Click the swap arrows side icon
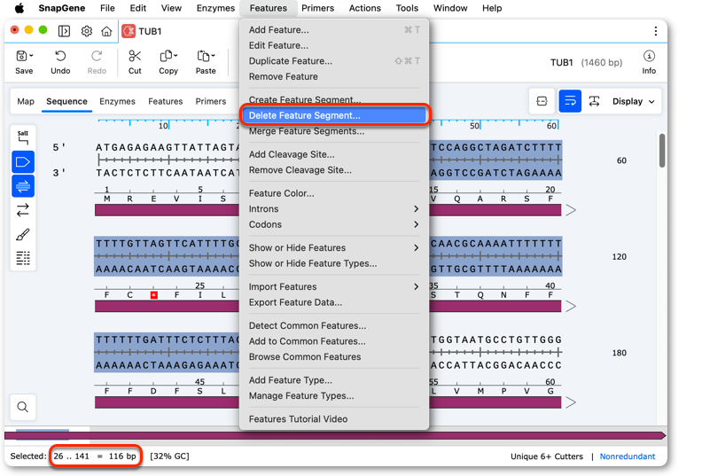 point(23,210)
